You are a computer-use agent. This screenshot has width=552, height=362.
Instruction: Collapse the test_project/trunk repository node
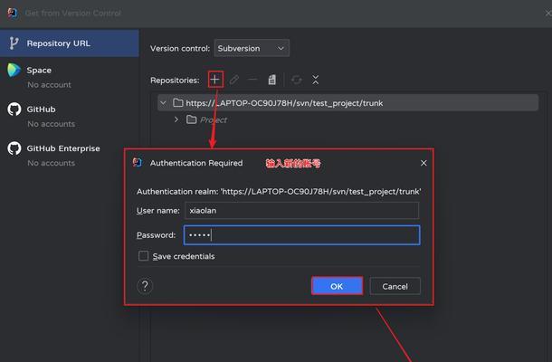click(163, 103)
